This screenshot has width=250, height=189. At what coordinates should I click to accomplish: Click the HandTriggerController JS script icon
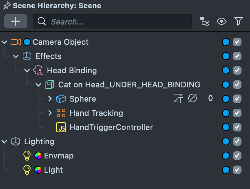pyautogui.click(x=61, y=127)
